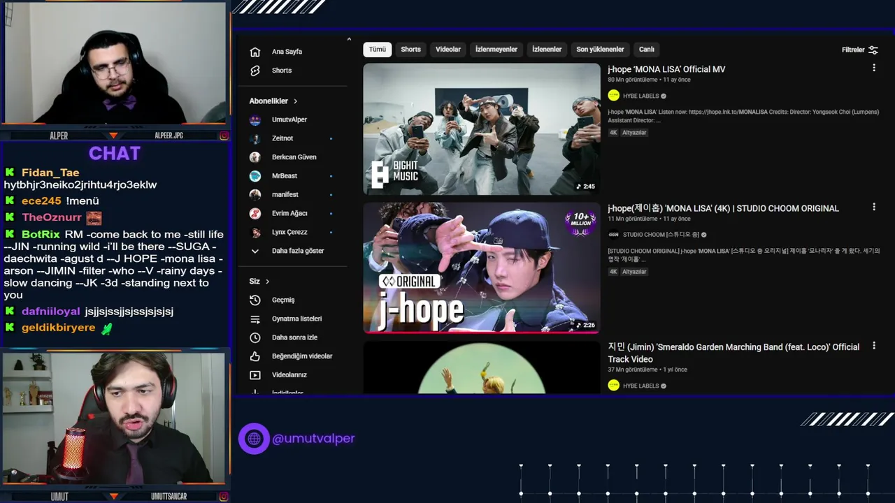
Task: Expand the Siz section chevron
Action: pyautogui.click(x=268, y=282)
